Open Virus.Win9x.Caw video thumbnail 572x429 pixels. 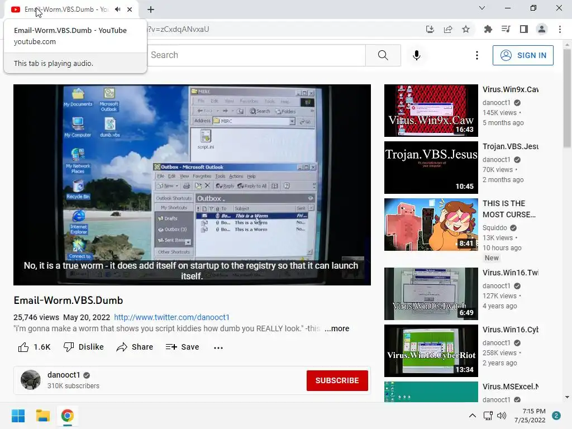coord(431,111)
